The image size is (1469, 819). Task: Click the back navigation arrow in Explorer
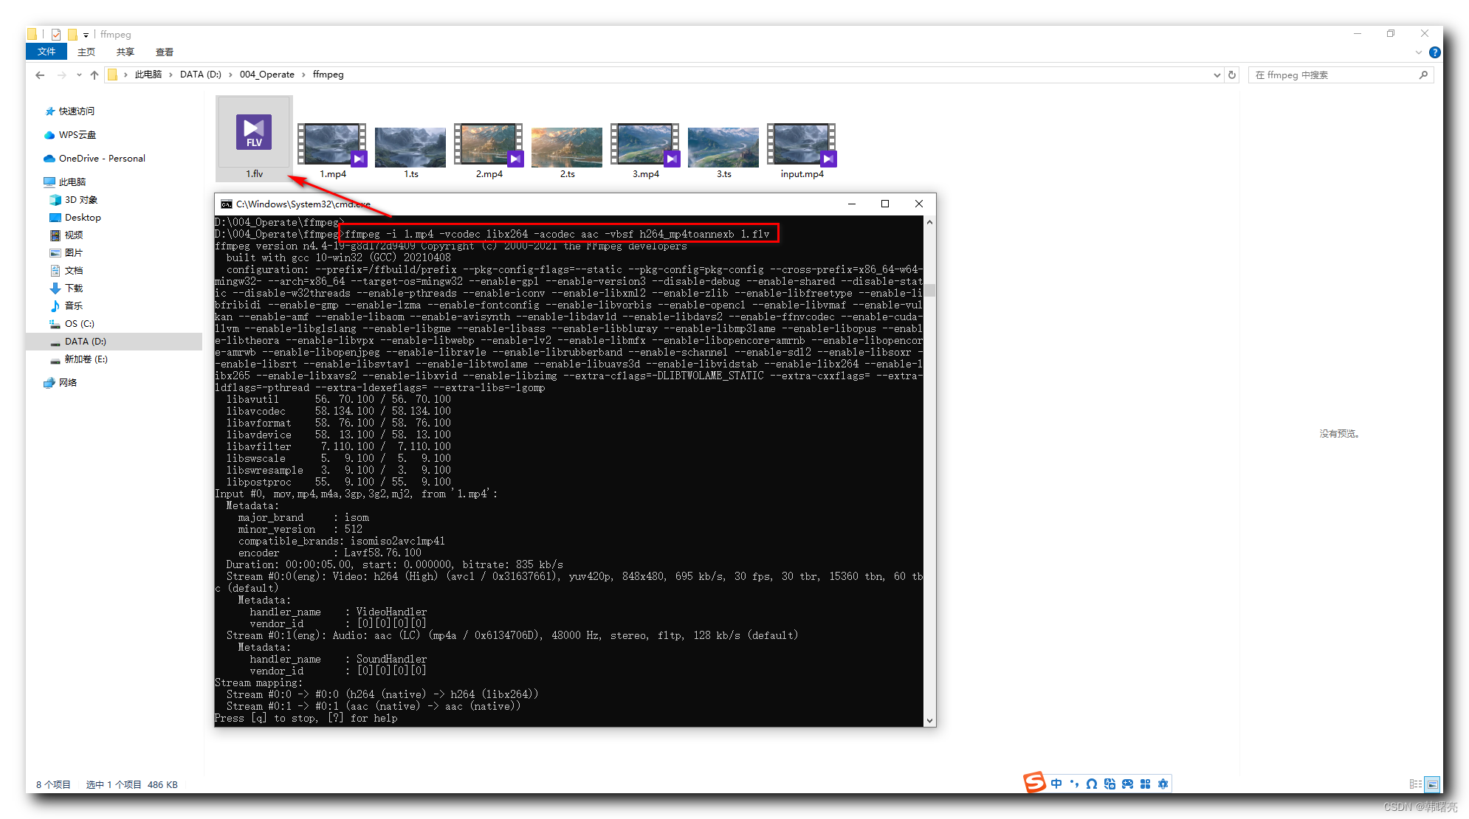[x=39, y=75]
